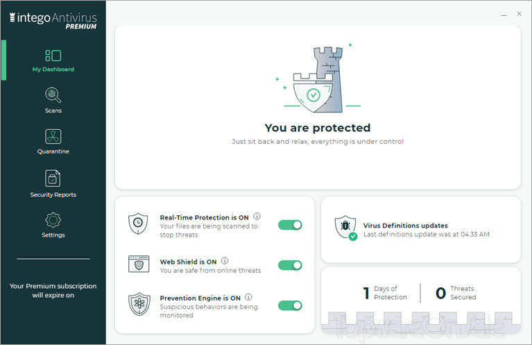
Task: Open the My Dashboard section icon
Action: click(x=53, y=56)
